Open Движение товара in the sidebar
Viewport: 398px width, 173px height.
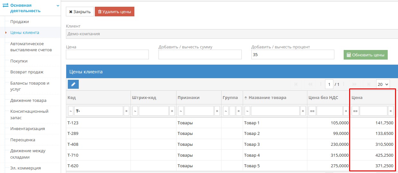click(28, 101)
